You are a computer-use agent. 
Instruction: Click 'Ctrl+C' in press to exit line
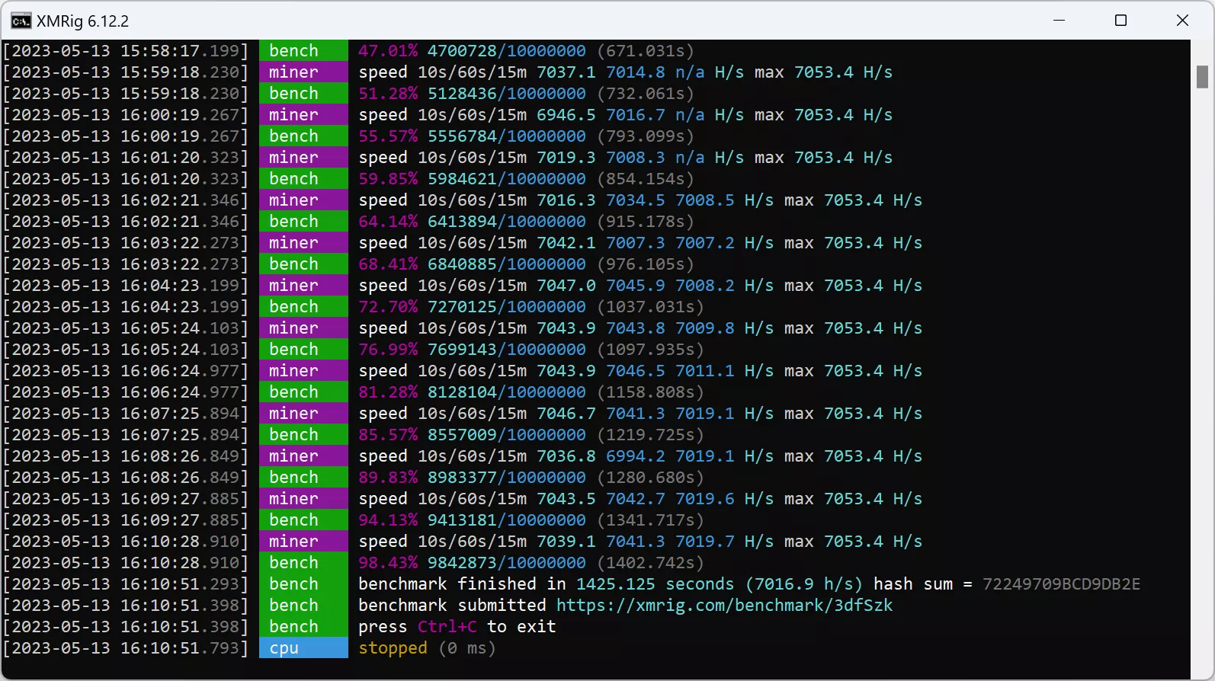point(447,627)
